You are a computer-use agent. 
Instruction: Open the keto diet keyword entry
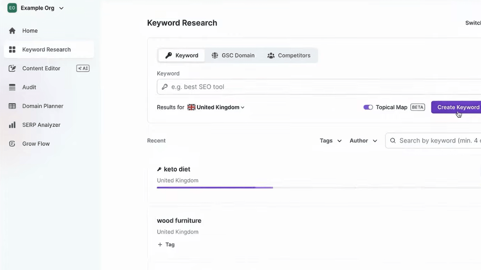[177, 169]
